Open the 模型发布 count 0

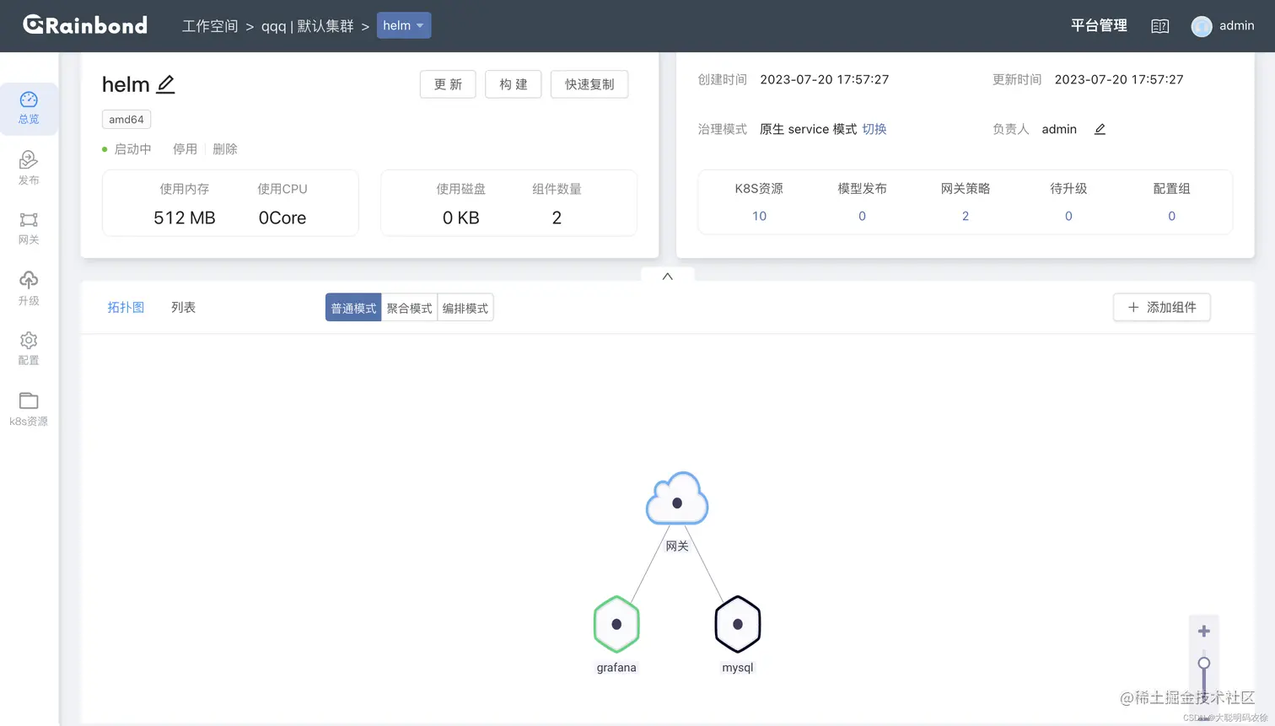pyautogui.click(x=862, y=216)
